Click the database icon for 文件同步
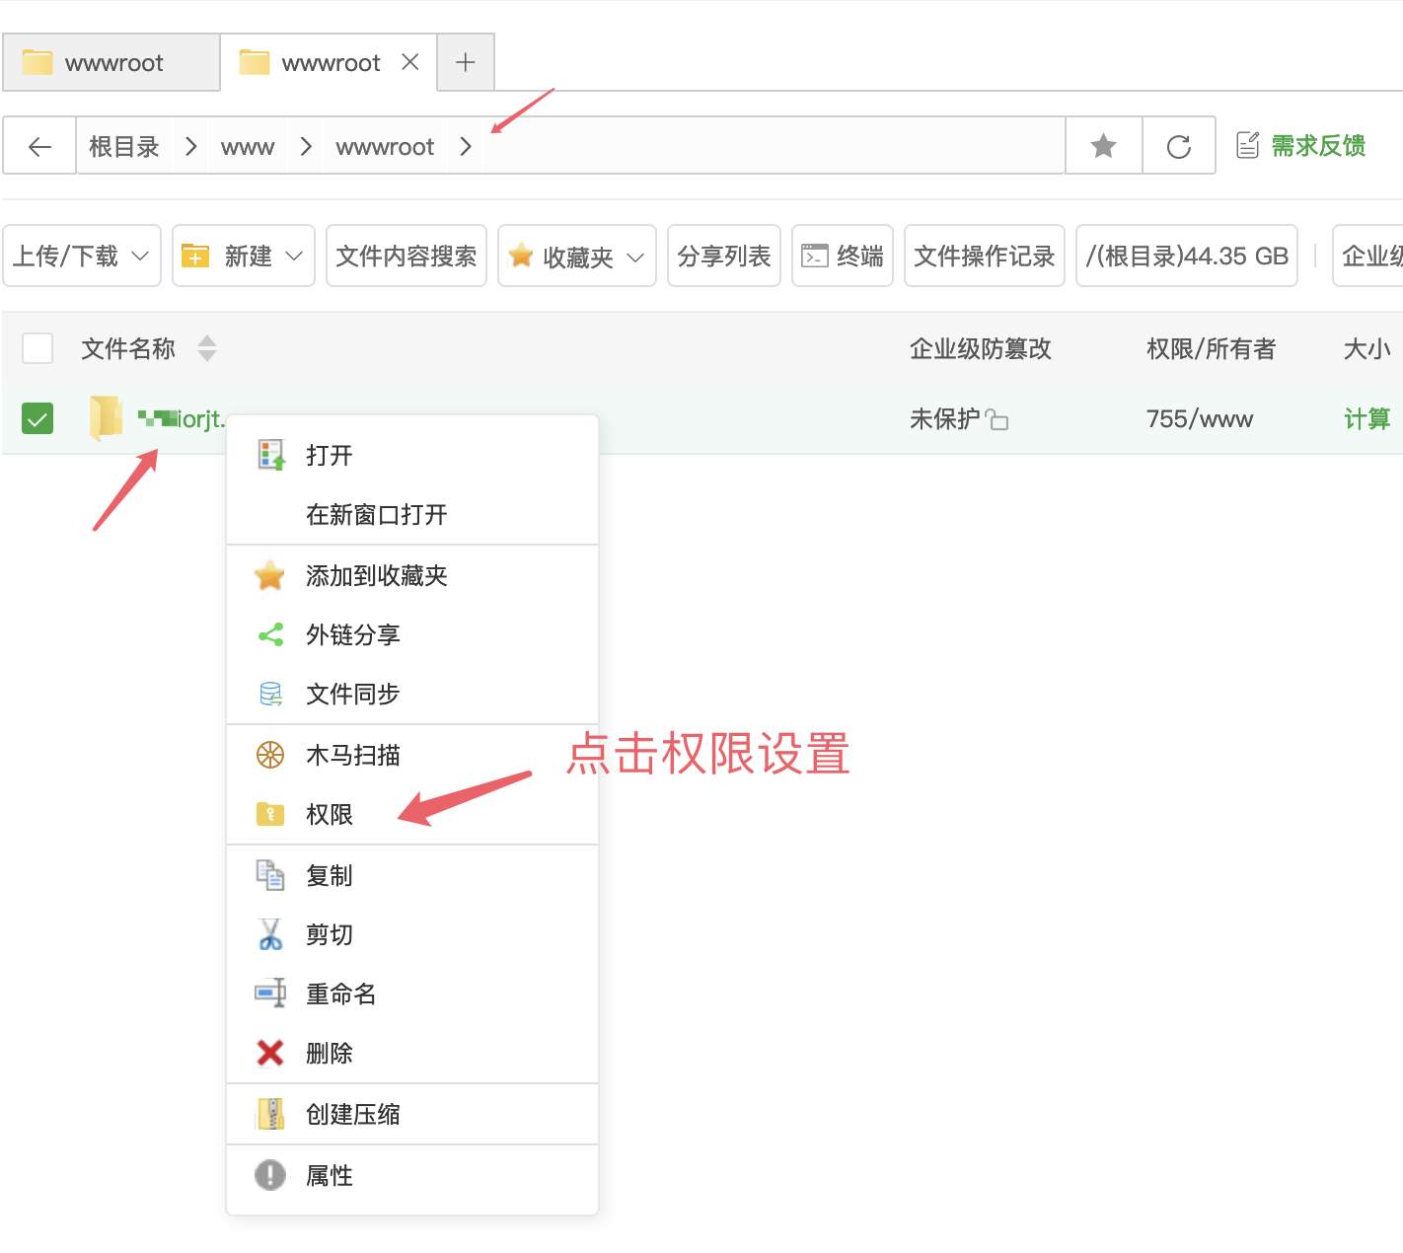Viewport: 1403px width, 1253px height. click(x=270, y=694)
